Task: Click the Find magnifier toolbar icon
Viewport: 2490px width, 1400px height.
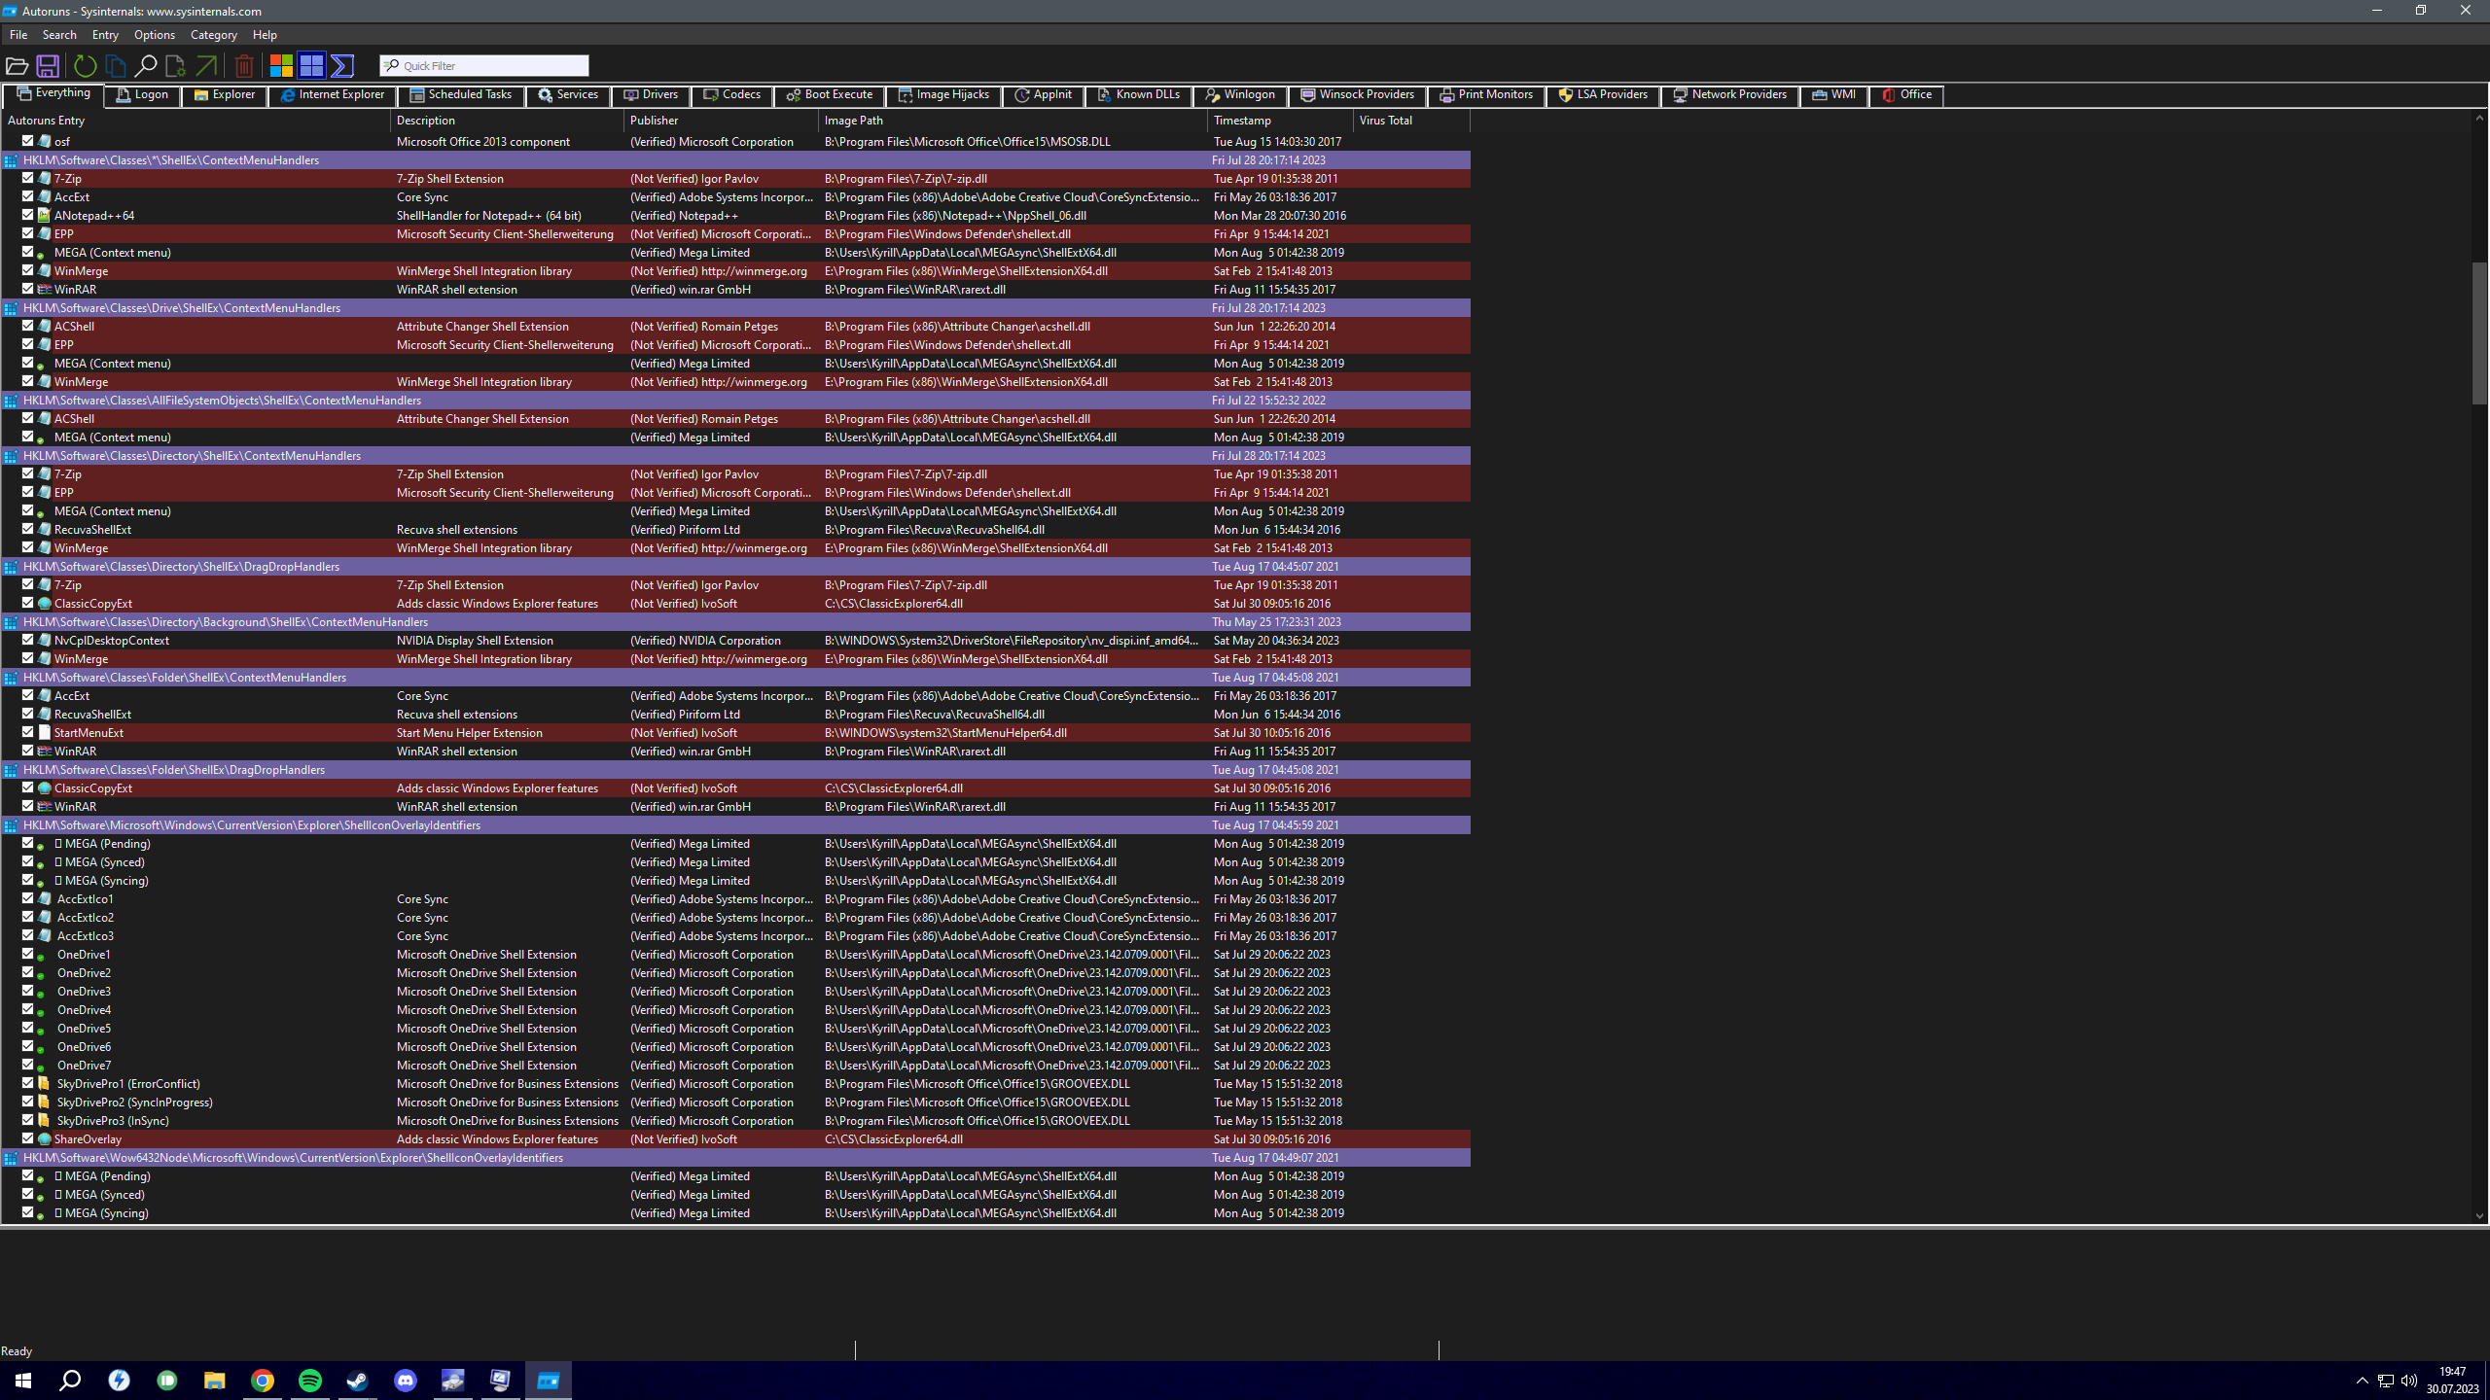Action: [146, 66]
